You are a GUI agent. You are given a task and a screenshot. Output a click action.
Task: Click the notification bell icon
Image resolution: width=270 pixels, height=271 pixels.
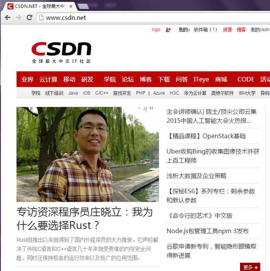coord(168,30)
